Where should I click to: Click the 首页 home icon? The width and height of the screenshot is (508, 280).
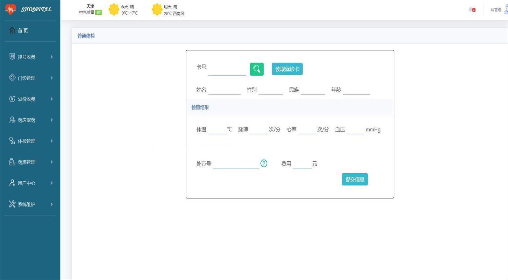[12, 30]
